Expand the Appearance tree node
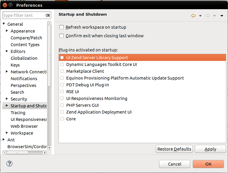The image size is (228, 173). 7,31
